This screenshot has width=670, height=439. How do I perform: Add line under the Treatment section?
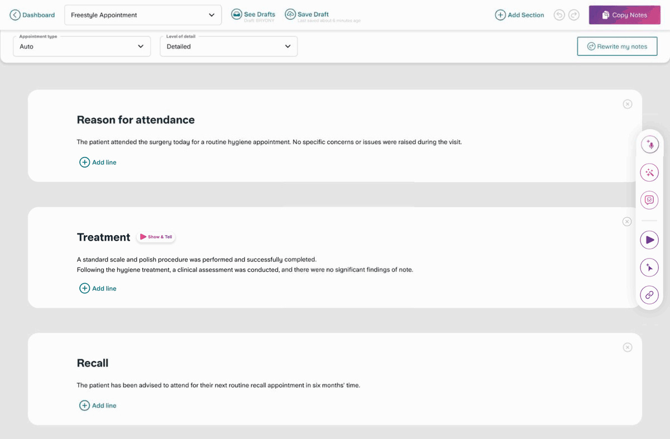98,289
